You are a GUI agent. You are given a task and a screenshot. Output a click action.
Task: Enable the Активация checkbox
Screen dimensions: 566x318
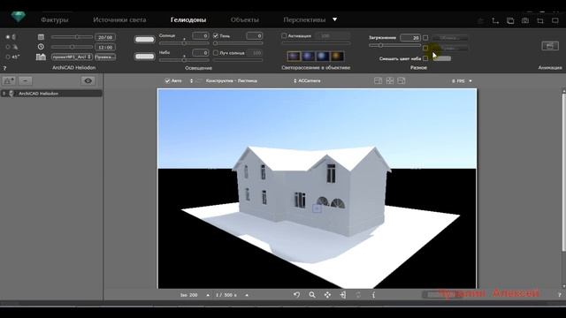point(284,35)
